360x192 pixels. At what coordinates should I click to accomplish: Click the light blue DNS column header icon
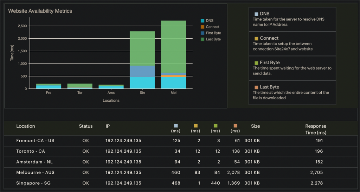(176, 126)
